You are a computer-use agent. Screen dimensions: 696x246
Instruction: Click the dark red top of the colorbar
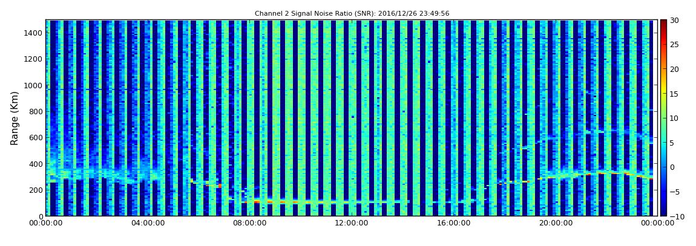pyautogui.click(x=663, y=23)
